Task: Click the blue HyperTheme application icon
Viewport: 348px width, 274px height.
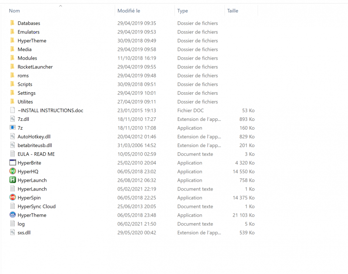Action: (13, 215)
